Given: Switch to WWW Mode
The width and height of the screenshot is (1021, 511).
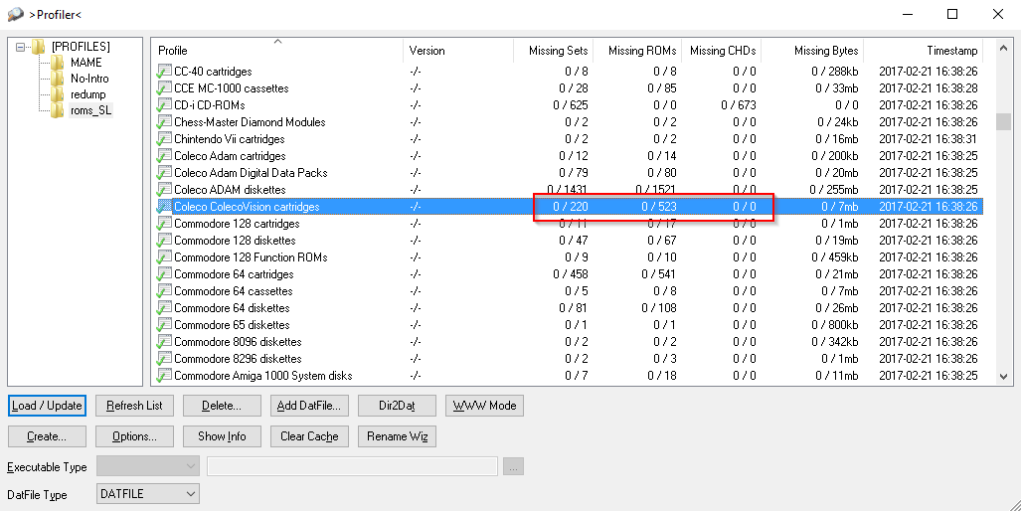Looking at the screenshot, I should click(x=484, y=406).
